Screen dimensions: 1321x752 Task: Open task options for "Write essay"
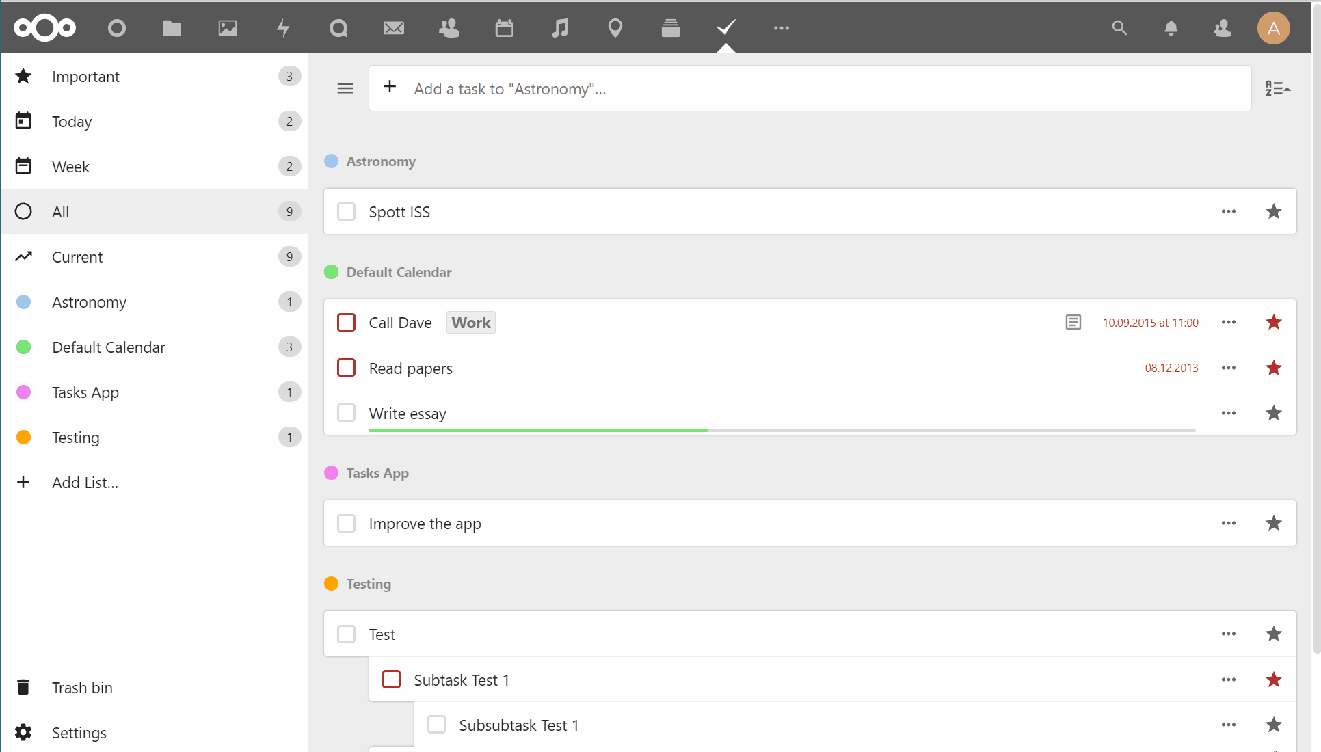point(1228,413)
